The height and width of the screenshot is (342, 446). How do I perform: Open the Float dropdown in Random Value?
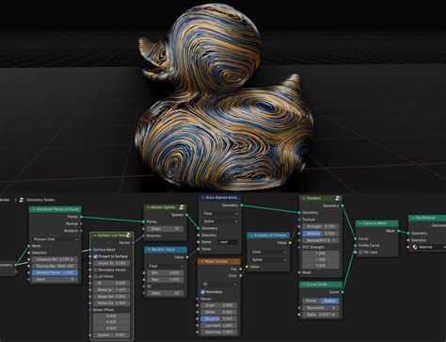166,266
